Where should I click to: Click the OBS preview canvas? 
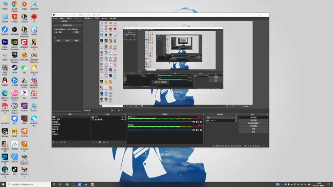point(176,64)
